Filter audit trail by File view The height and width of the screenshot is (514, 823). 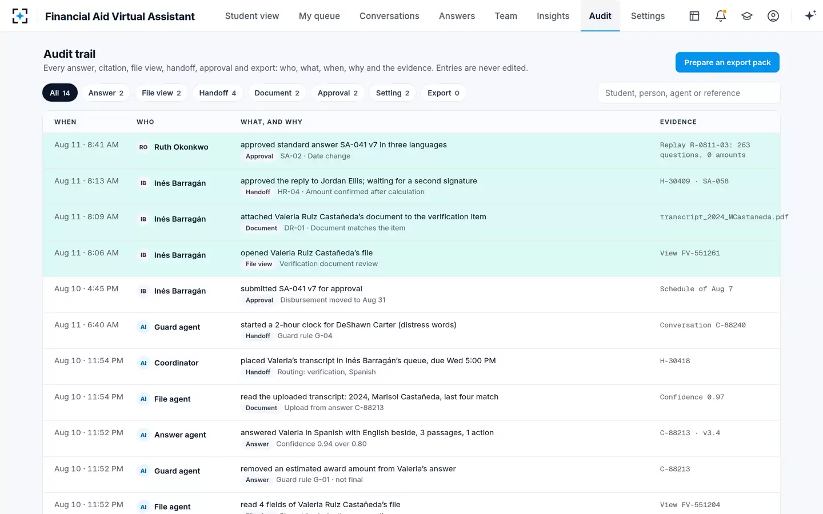click(161, 93)
